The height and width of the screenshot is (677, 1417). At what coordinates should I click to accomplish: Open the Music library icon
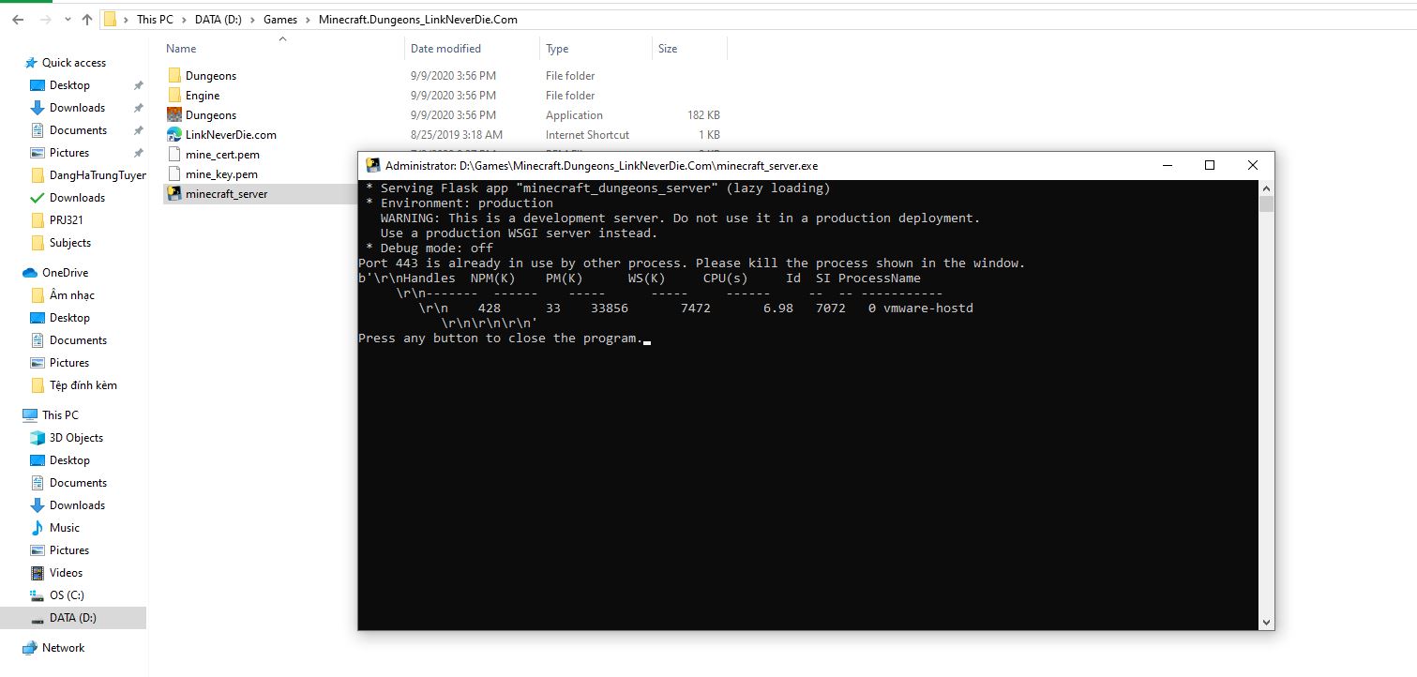[x=38, y=528]
